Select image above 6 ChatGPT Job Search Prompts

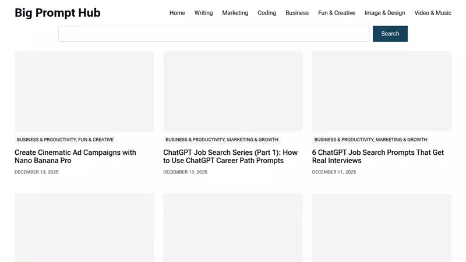[382, 91]
